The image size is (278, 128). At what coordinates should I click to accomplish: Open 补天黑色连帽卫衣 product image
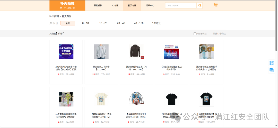coord(136,52)
